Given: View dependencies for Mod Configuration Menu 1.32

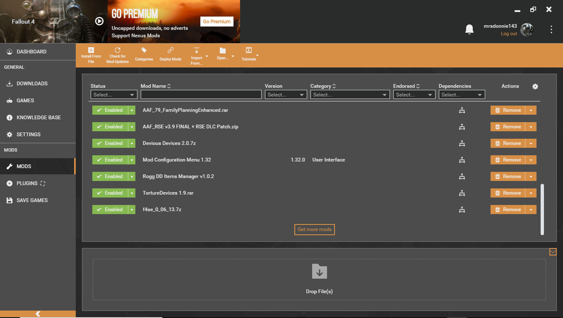Looking at the screenshot, I should [x=462, y=160].
